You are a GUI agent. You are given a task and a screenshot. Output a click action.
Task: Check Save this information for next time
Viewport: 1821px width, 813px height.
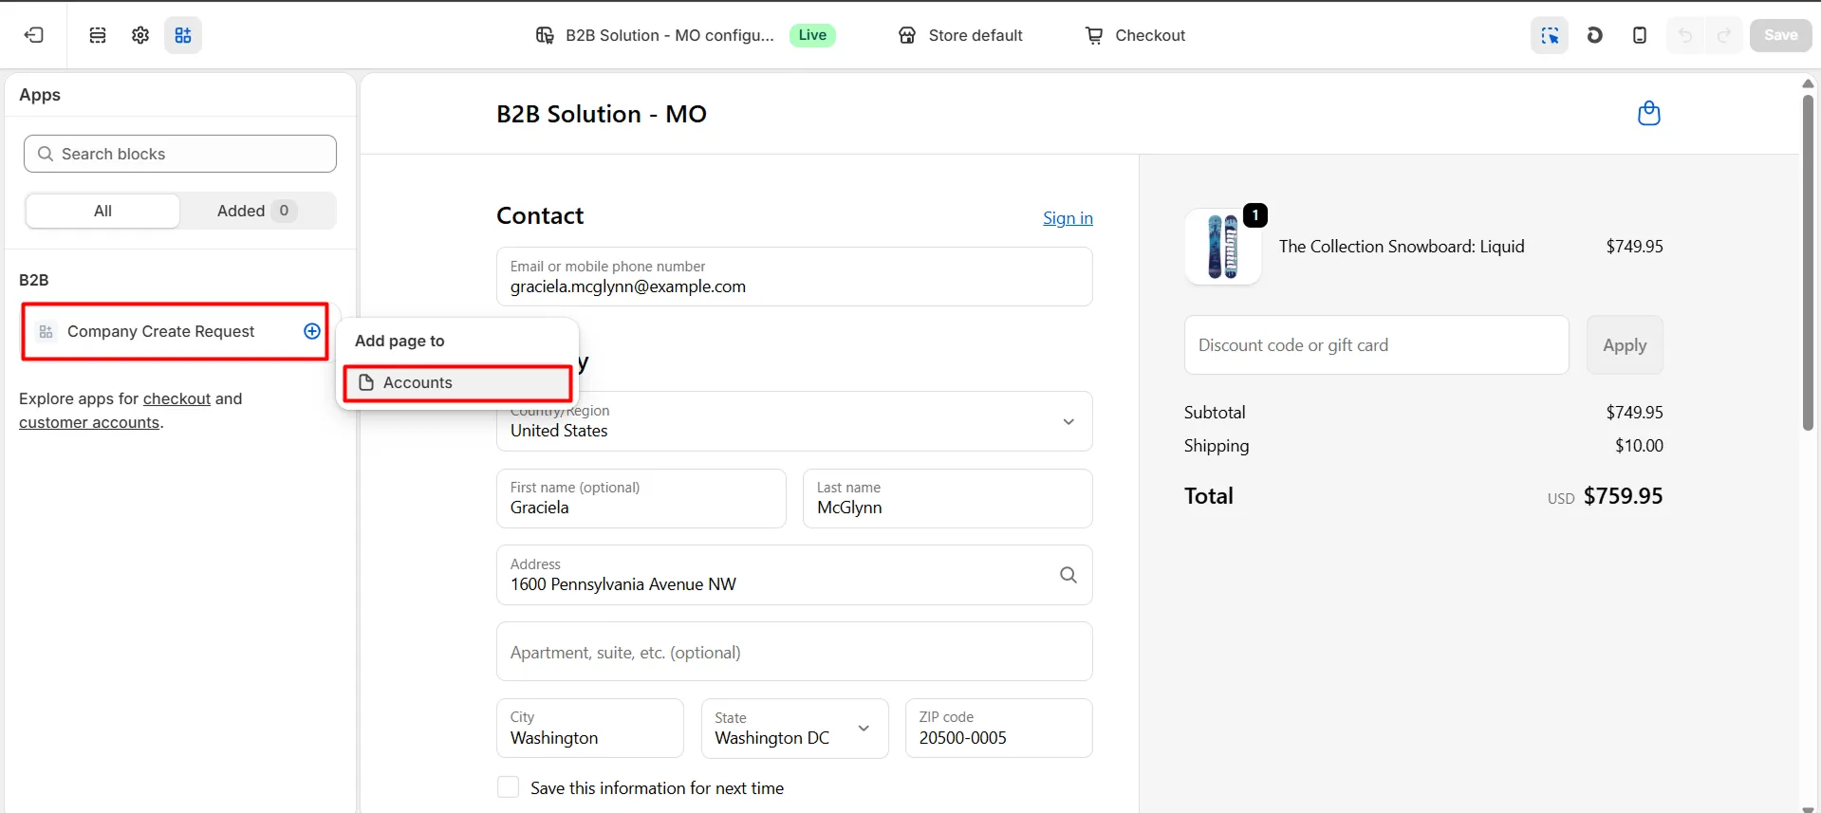pos(509,787)
